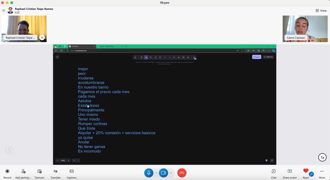This screenshot has width=330, height=180.
Task: Click the icon beside Raphael's name label
Action: (42, 37)
